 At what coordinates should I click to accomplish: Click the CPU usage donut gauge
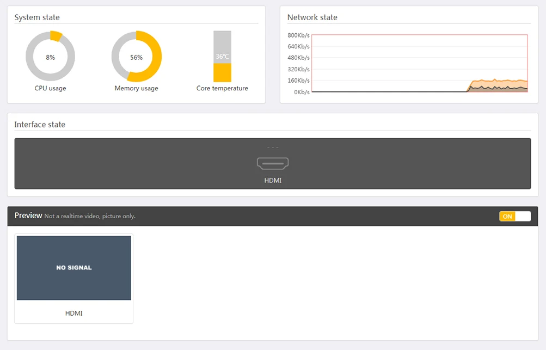click(x=50, y=57)
